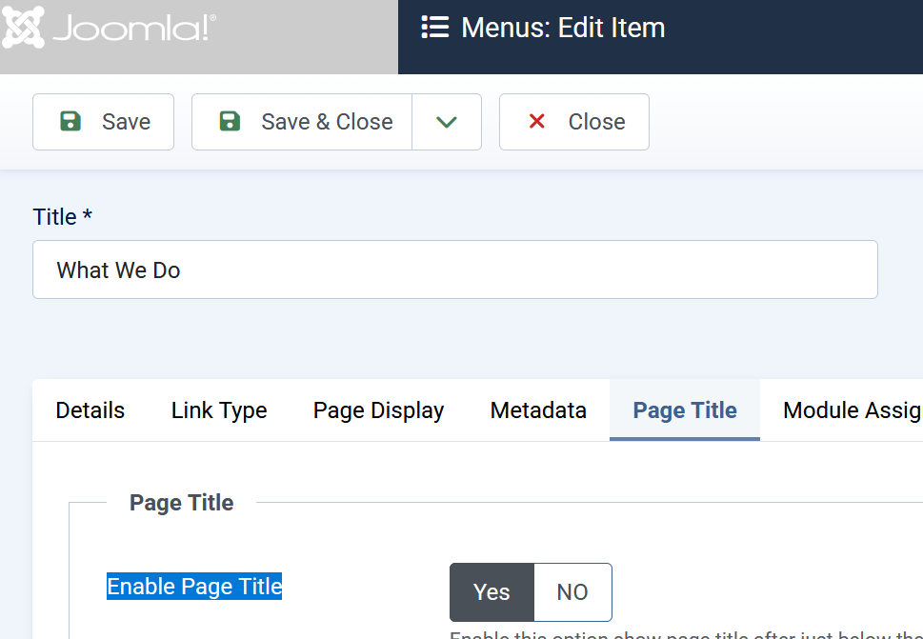The width and height of the screenshot is (923, 639).
Task: Open the Link Type tab
Action: point(219,410)
